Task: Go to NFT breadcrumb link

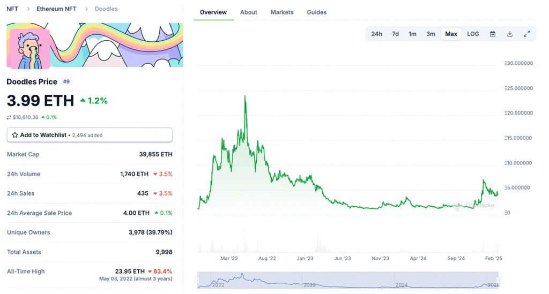Action: [x=12, y=9]
